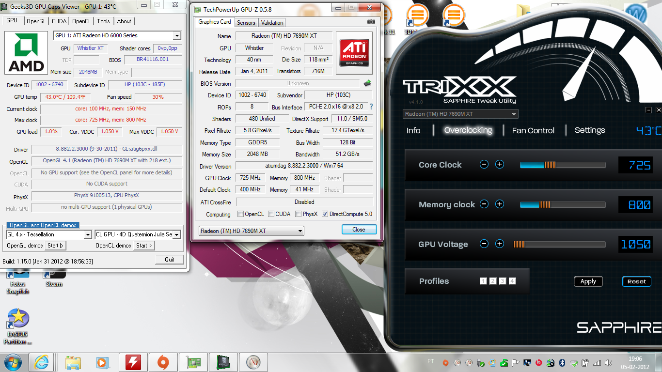The width and height of the screenshot is (662, 372).
Task: Increase Memory clock with the plus icon
Action: click(x=500, y=204)
